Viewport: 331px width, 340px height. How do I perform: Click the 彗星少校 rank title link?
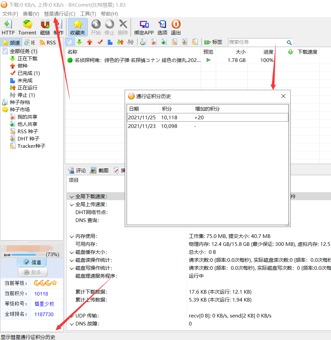tap(44, 304)
